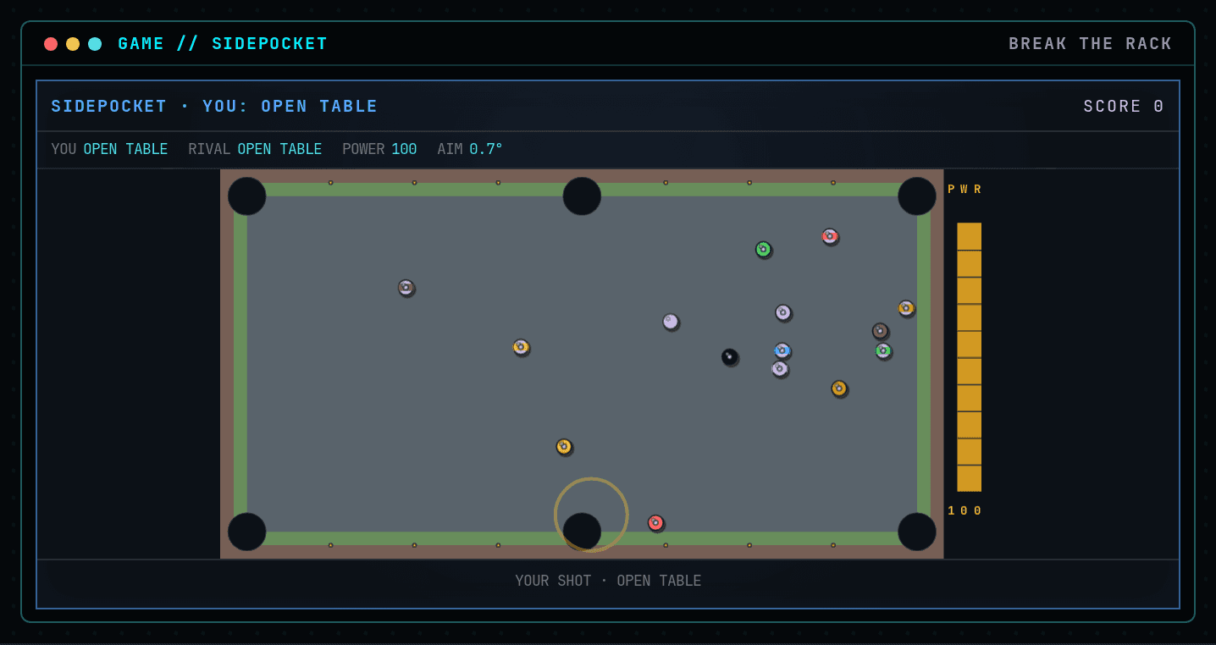Click the SIDEPOCKET · YOU: OPEN TABLE heading
This screenshot has height=645, width=1216.
tap(214, 107)
